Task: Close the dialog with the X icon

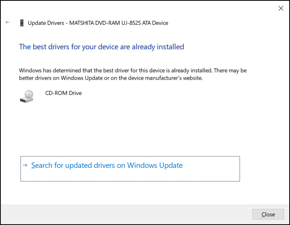Action: coord(281,8)
